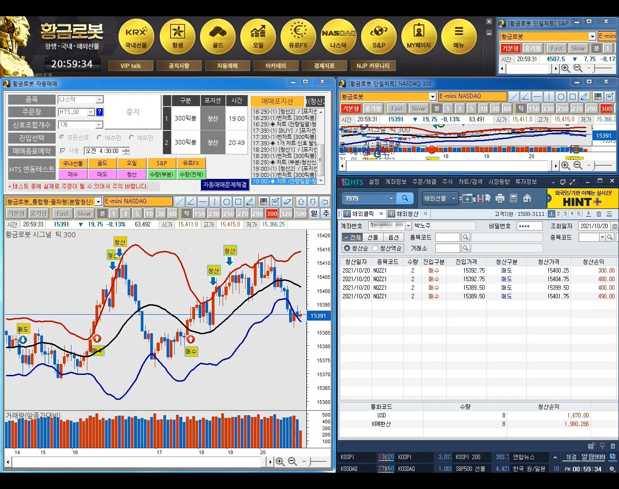Open the 메뉴 hamburger gold button
The height and width of the screenshot is (489, 619).
459,37
